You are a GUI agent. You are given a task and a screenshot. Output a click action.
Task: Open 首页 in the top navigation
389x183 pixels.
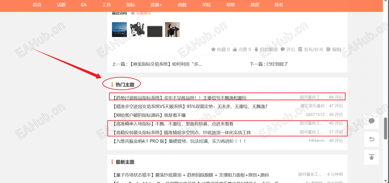37,5
